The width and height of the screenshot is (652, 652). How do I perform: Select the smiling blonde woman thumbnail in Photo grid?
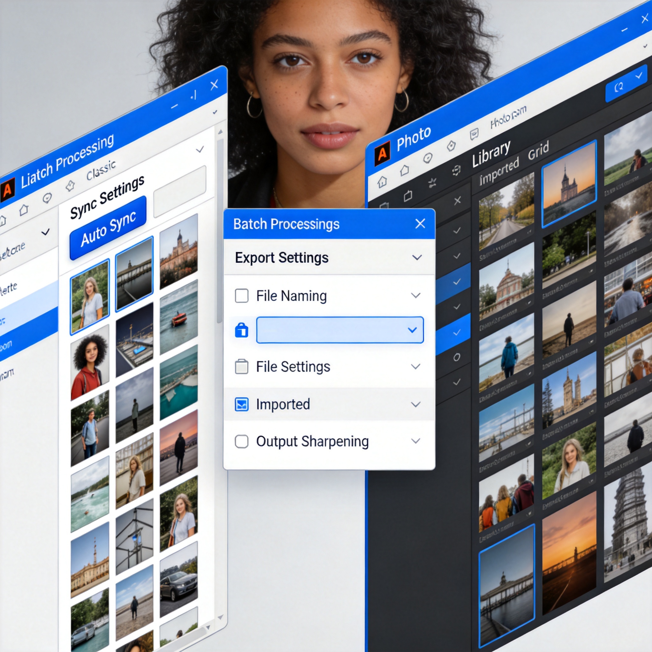[569, 461]
